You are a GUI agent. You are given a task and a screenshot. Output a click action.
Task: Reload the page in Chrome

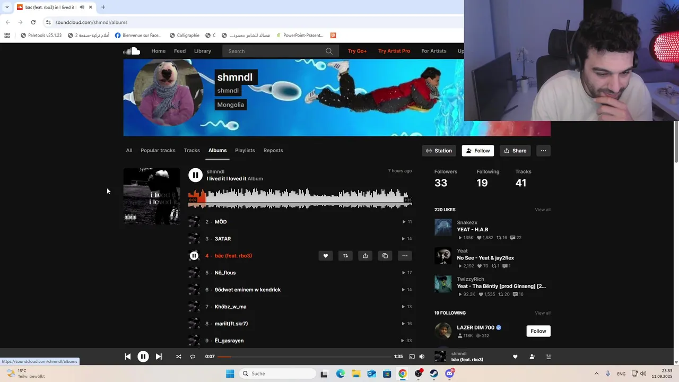[x=33, y=22]
